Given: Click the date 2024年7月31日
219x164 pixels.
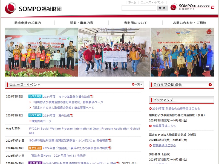Looking at the screenshot, I should coord(15,140).
